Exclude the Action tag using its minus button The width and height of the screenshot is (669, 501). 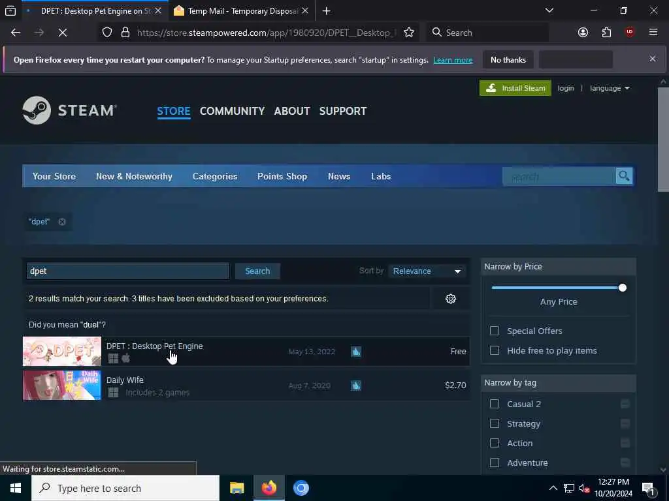[625, 443]
